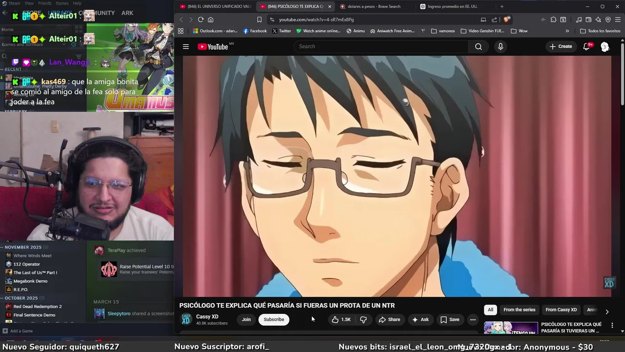
Task: Open the sidebar panel icon in browser toolbar
Action: (x=563, y=20)
